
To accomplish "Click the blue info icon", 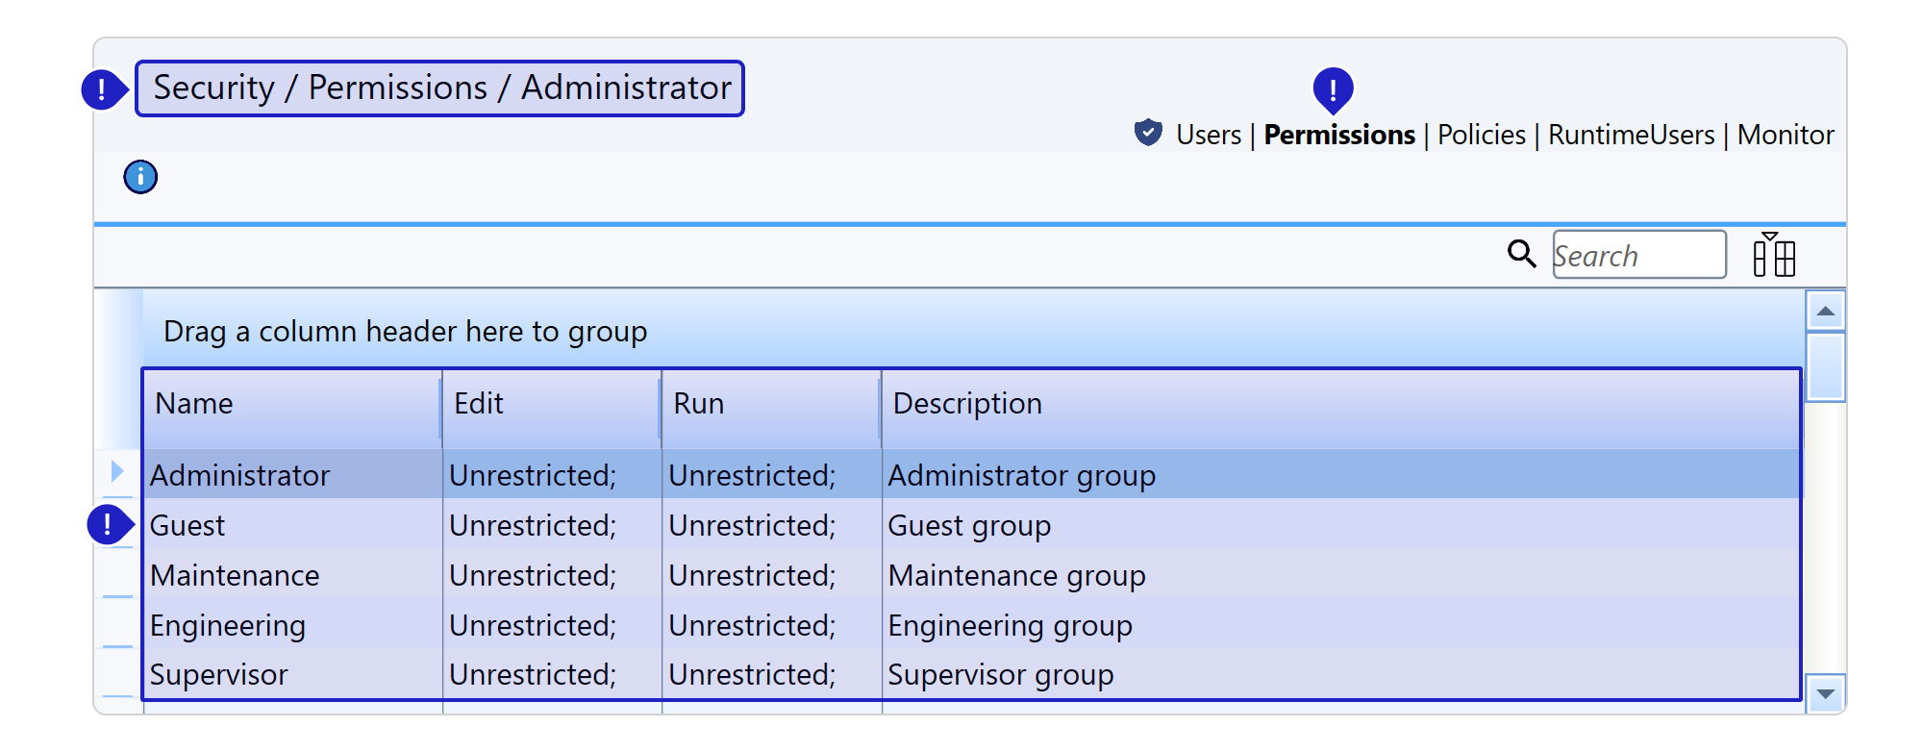I will tap(140, 177).
